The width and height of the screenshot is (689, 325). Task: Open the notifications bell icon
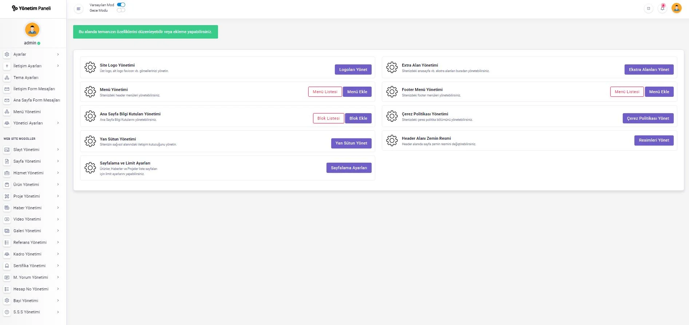tap(662, 8)
